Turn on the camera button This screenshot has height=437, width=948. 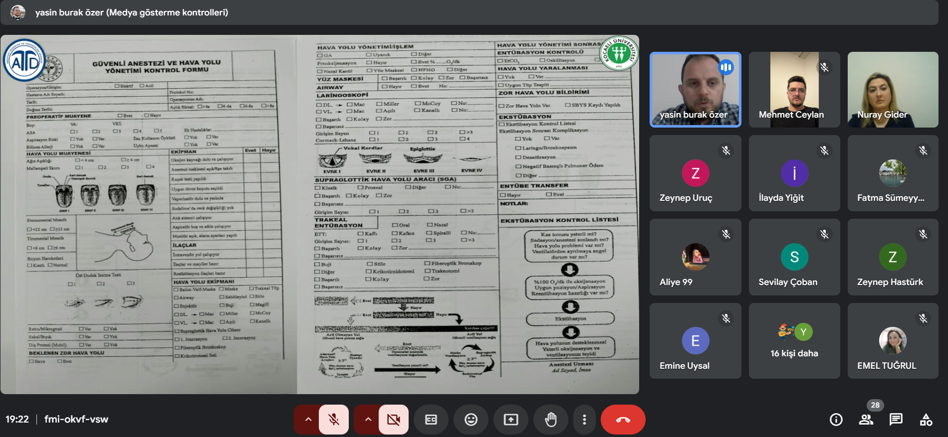tap(394, 420)
